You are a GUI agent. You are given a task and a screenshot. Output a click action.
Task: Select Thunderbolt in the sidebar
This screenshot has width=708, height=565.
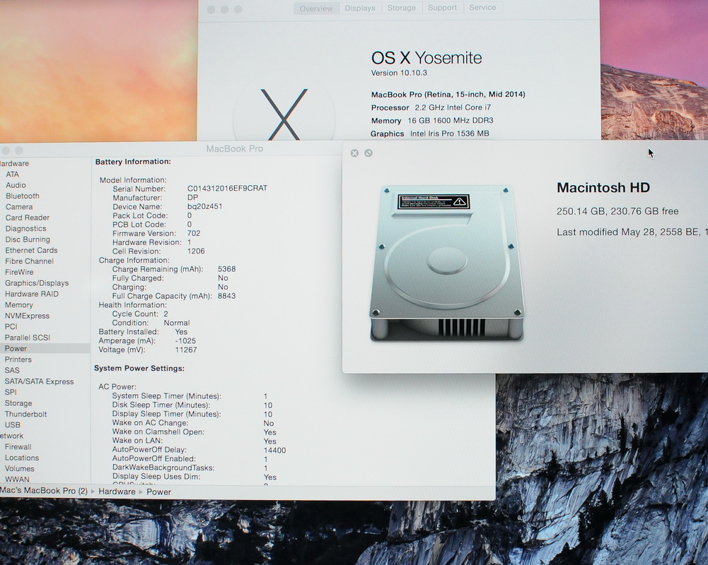(25, 414)
